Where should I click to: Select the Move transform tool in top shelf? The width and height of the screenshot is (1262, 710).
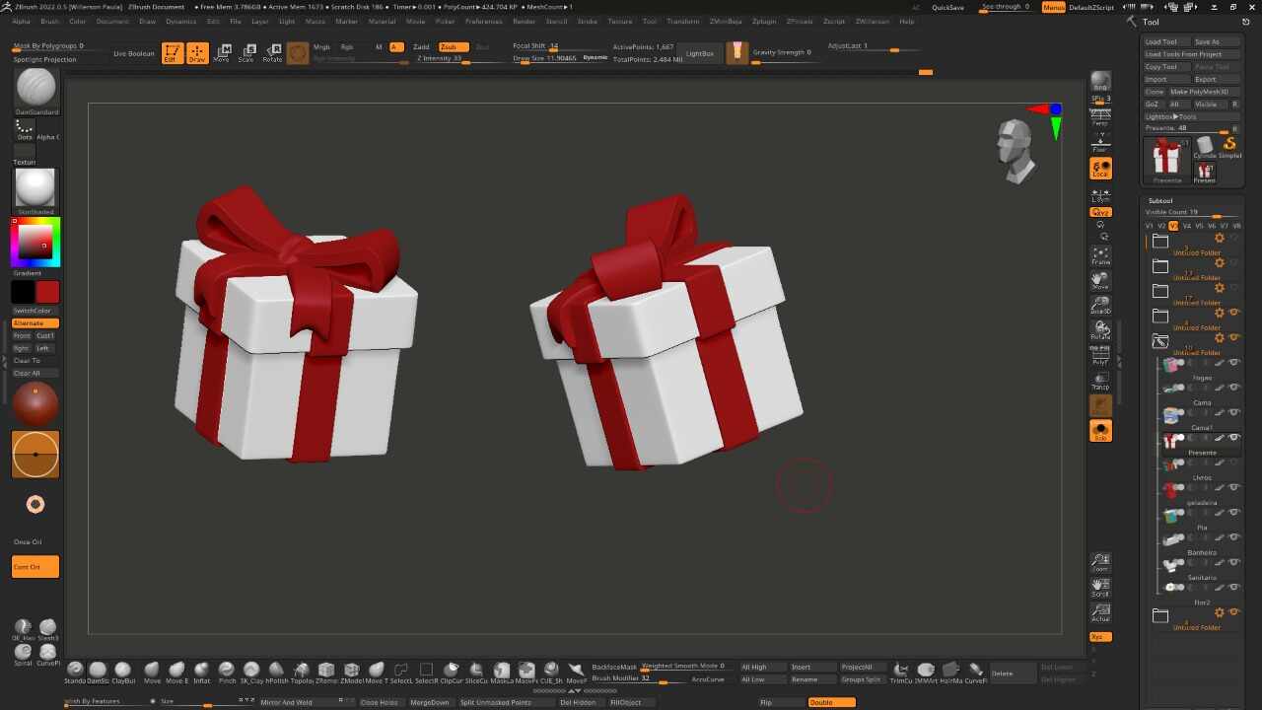click(x=222, y=53)
